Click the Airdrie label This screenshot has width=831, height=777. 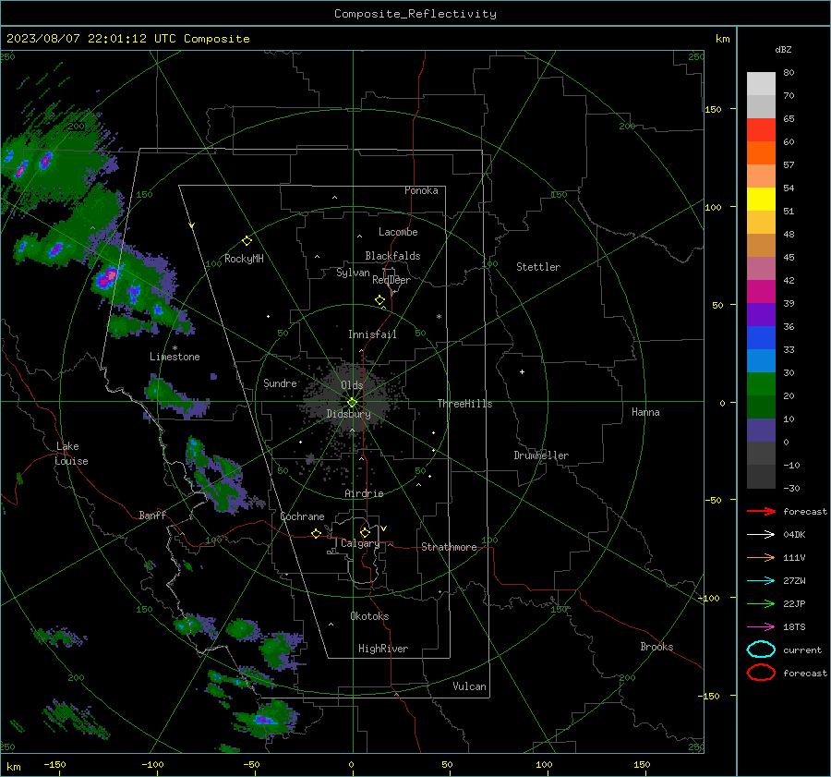[364, 493]
